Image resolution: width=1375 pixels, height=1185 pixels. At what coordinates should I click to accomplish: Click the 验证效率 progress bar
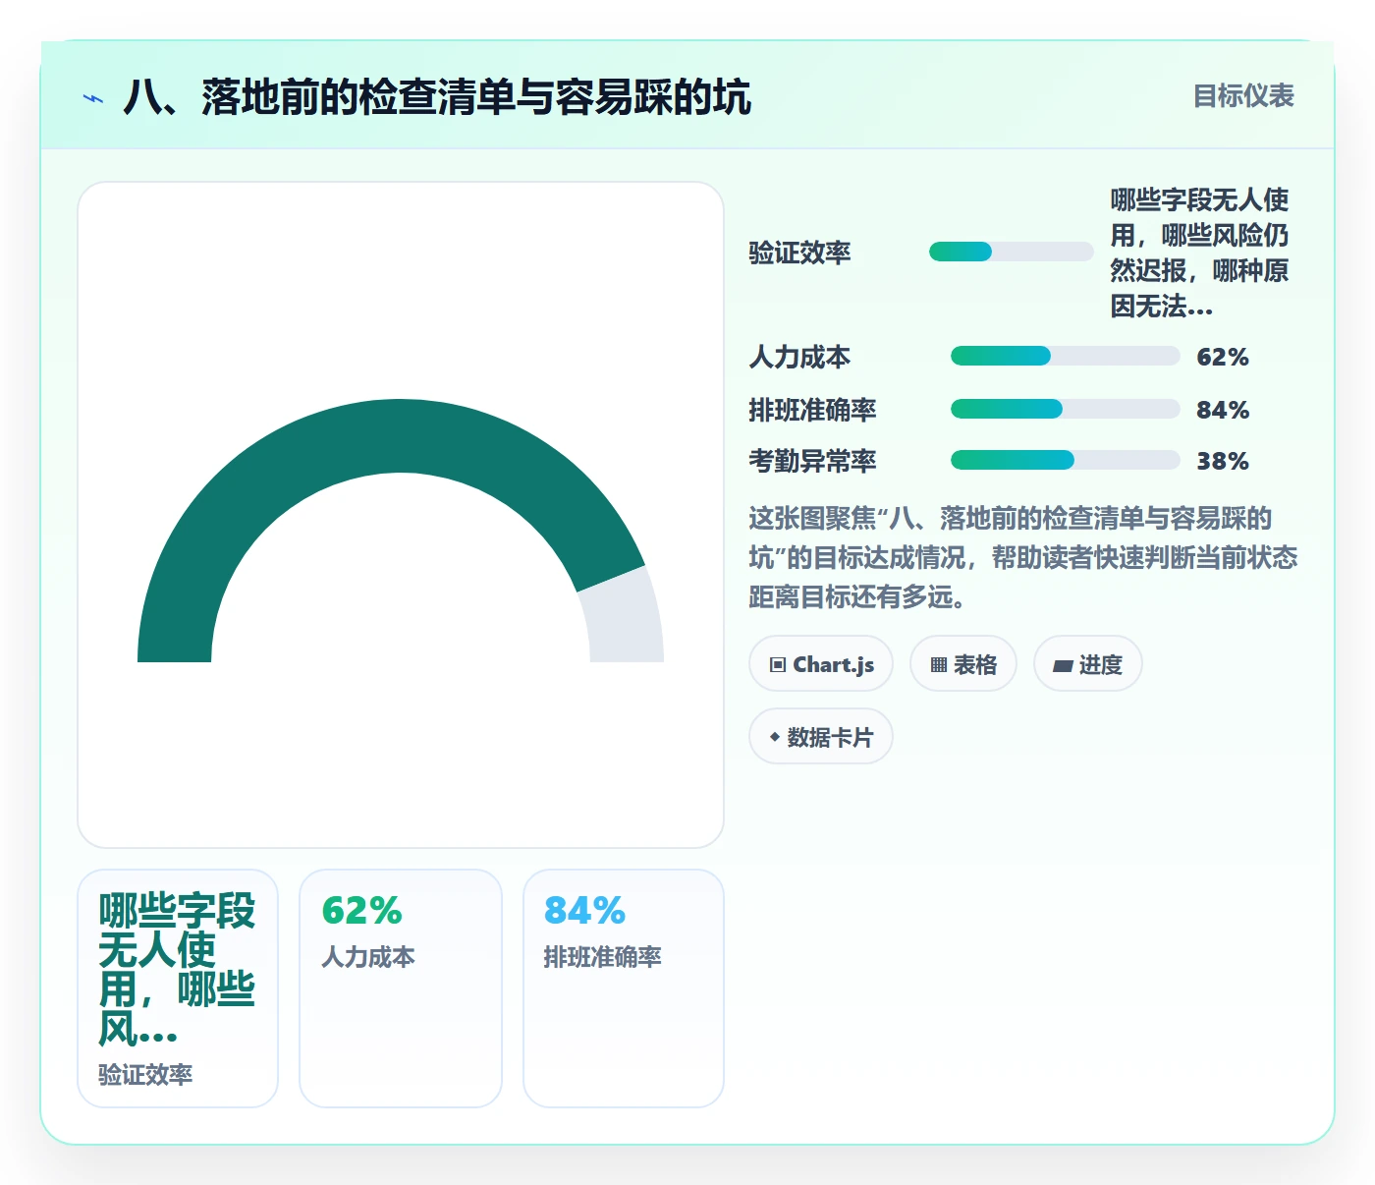pos(1012,252)
